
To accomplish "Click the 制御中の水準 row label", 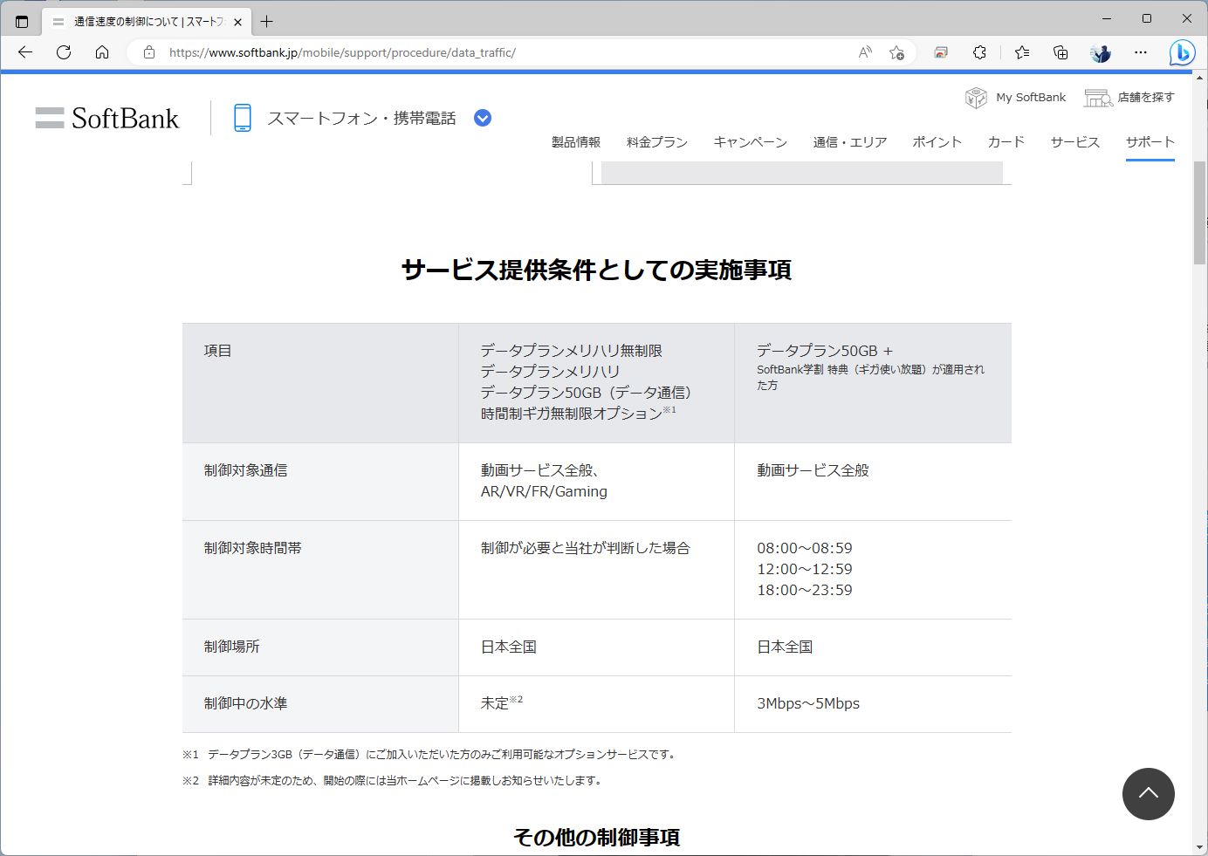I will click(245, 703).
